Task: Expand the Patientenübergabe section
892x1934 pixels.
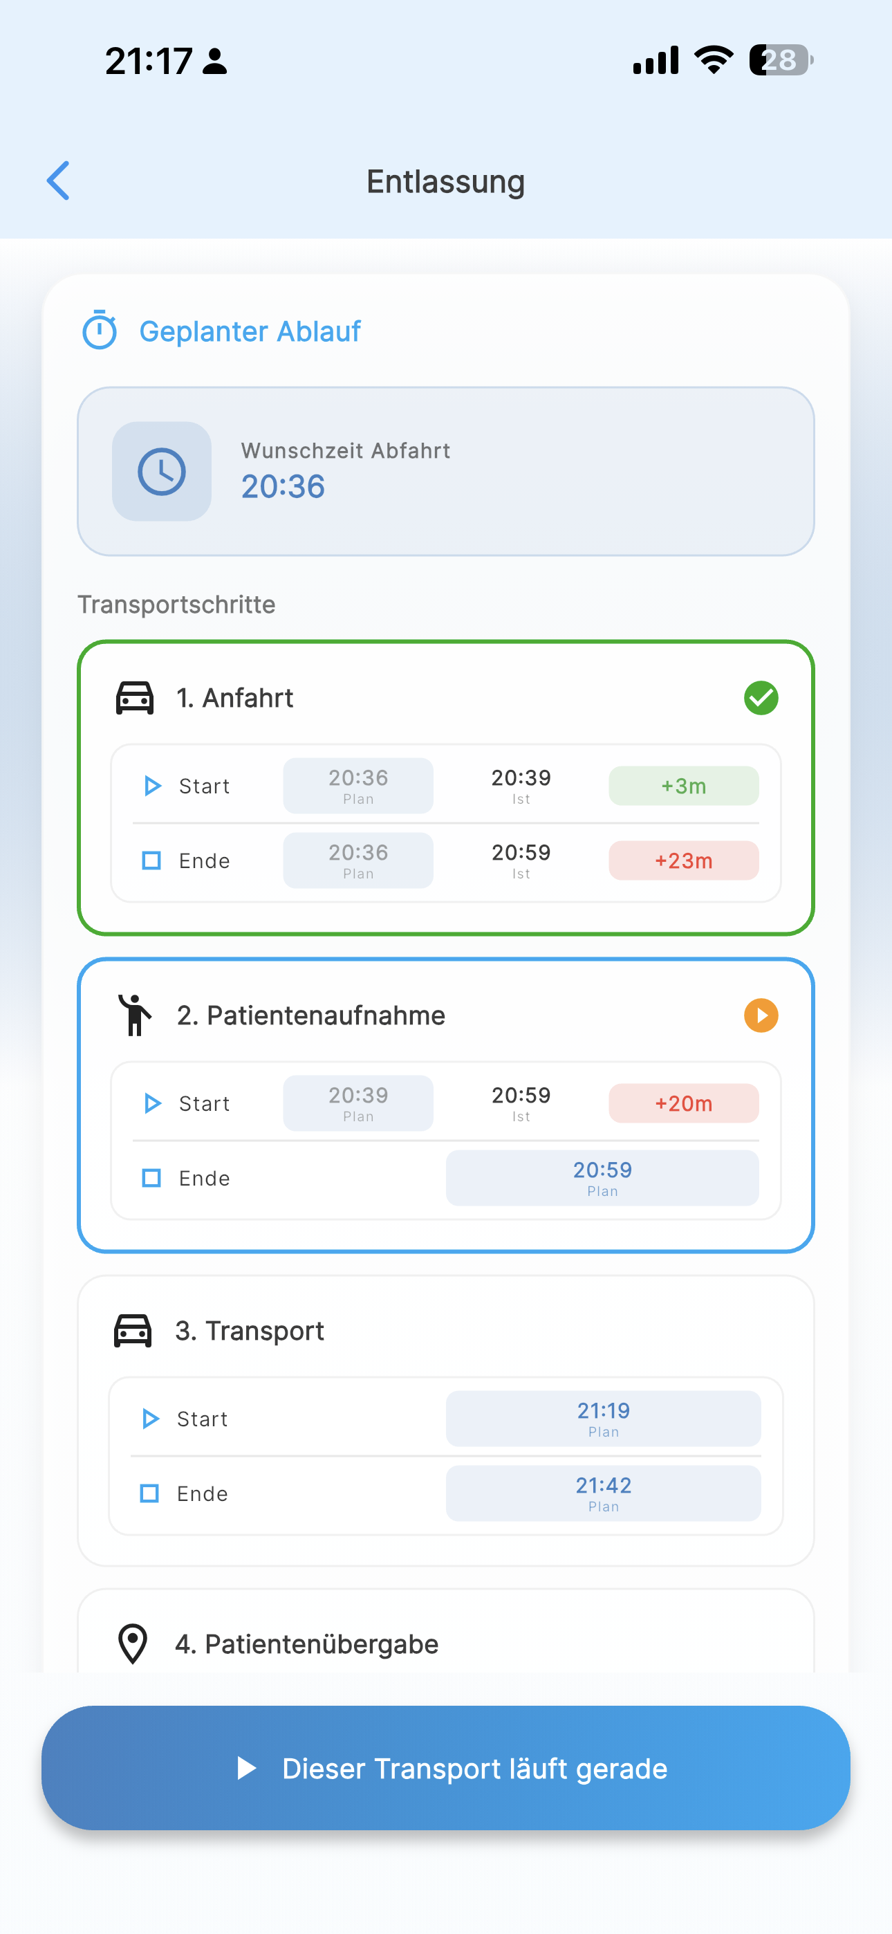Action: pyautogui.click(x=446, y=1643)
